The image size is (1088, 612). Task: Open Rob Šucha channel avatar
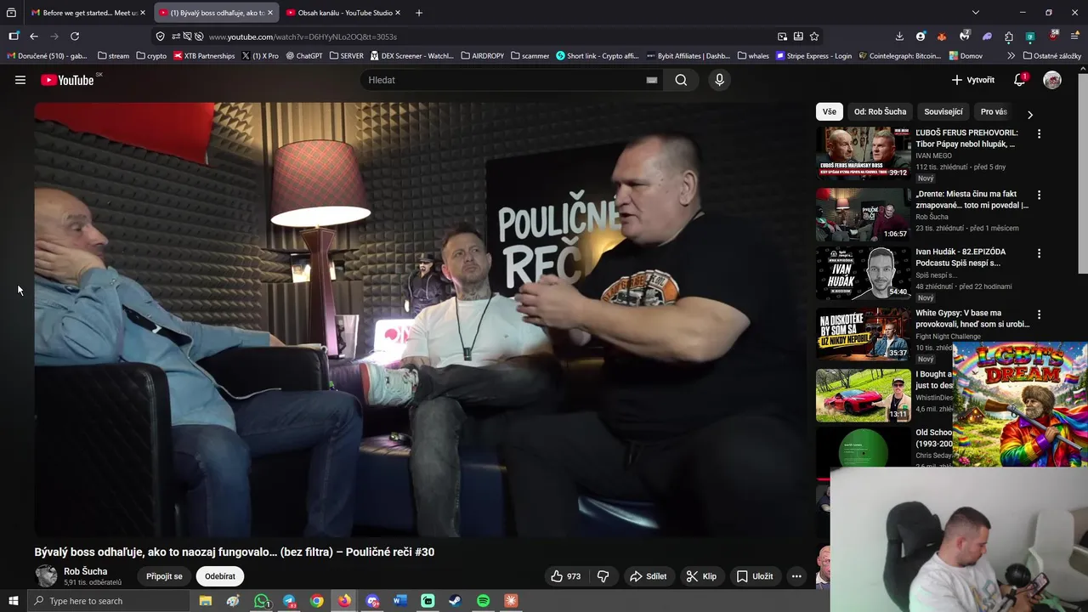click(46, 575)
